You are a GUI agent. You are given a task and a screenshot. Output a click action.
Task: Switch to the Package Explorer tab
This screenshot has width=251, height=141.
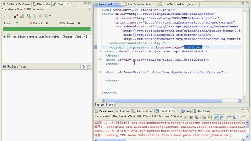16,4
